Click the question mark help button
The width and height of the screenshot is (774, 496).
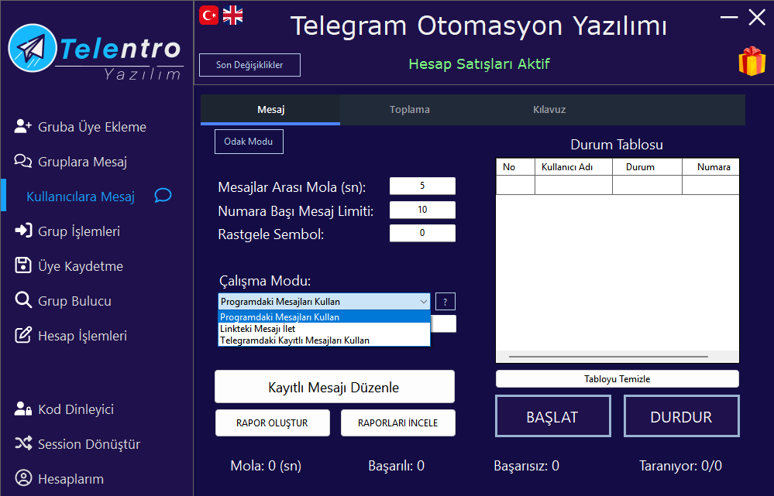click(445, 302)
